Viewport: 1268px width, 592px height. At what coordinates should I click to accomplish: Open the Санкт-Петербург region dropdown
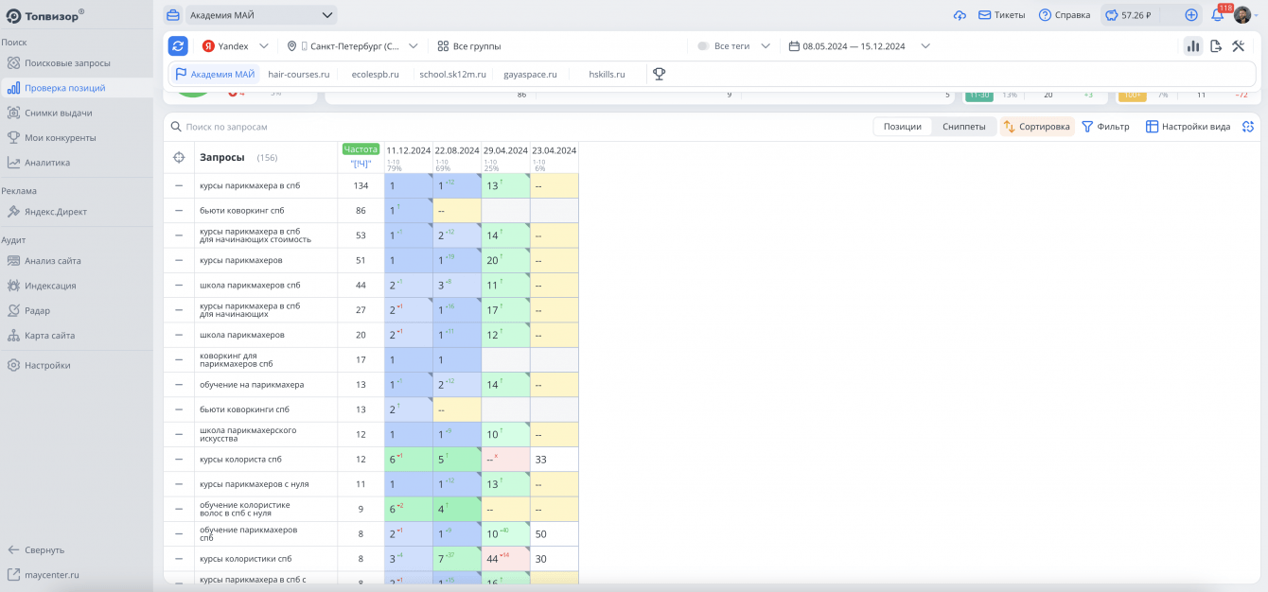coord(350,45)
